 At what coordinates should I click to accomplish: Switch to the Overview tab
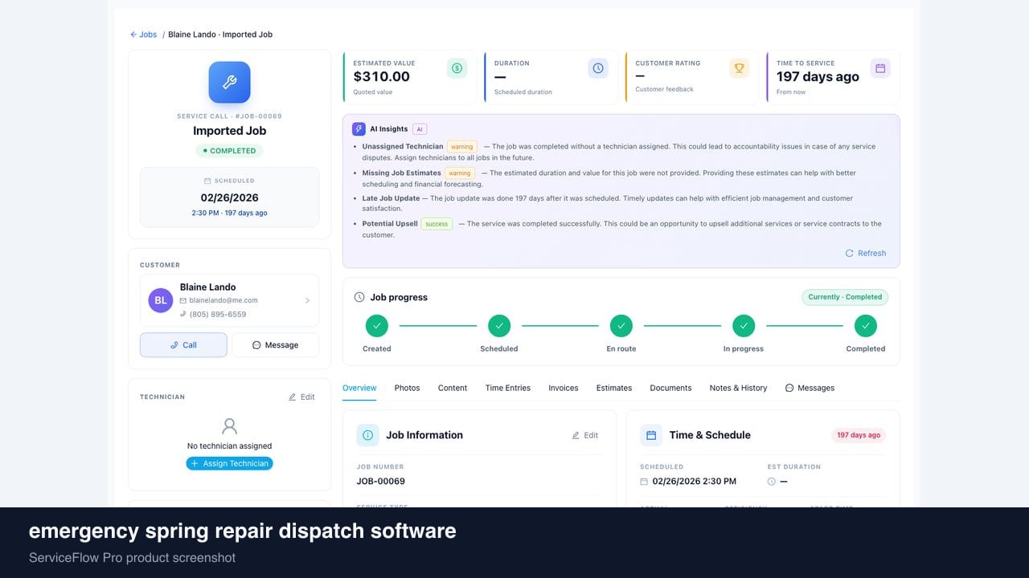click(359, 388)
